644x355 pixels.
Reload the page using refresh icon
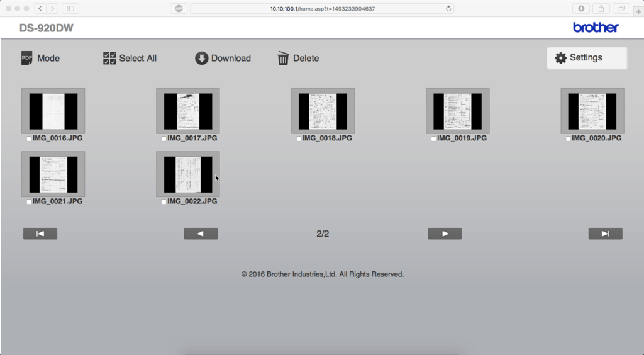tap(448, 8)
